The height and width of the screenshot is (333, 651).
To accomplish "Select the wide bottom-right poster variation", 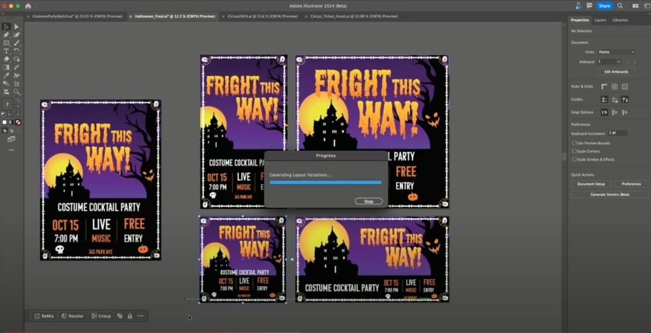I will pyautogui.click(x=372, y=259).
